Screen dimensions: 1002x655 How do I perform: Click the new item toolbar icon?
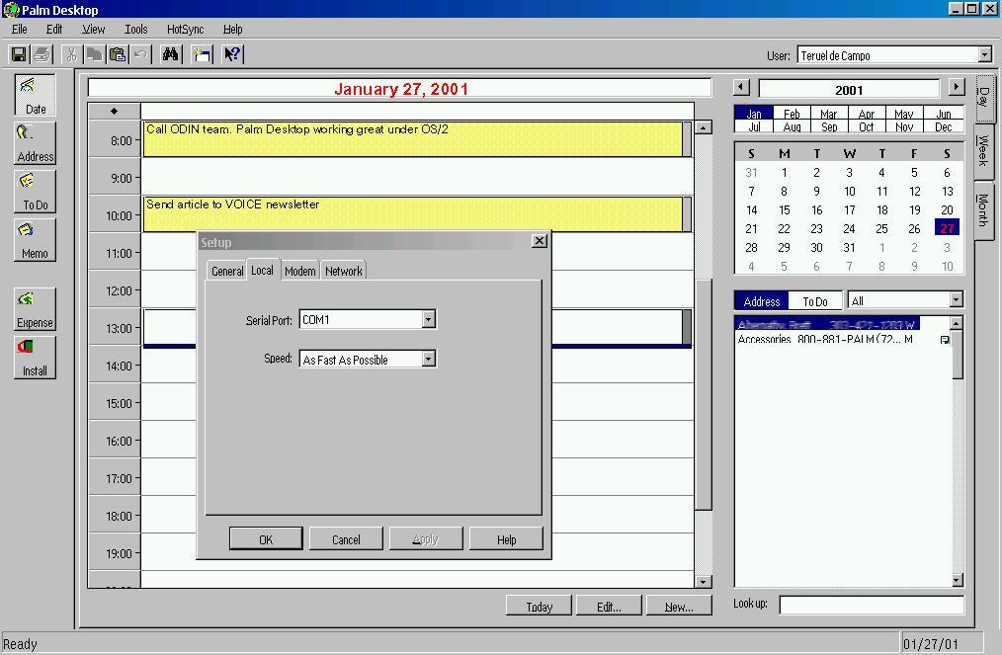click(x=202, y=54)
